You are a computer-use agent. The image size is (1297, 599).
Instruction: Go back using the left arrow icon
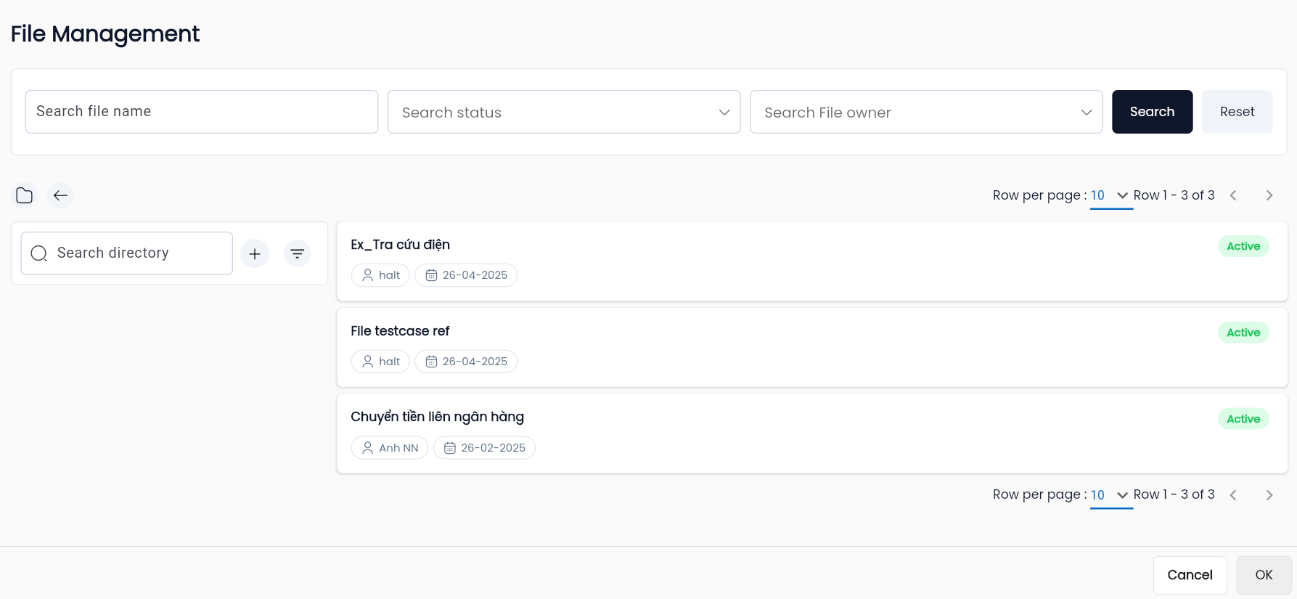click(x=61, y=195)
